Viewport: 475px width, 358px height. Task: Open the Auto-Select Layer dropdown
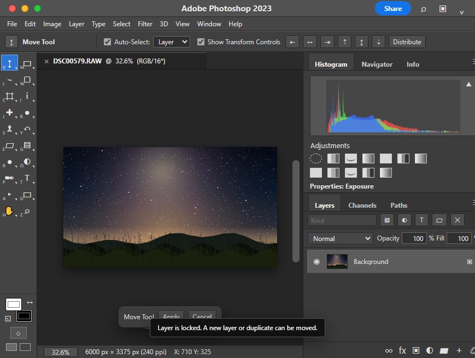(172, 42)
